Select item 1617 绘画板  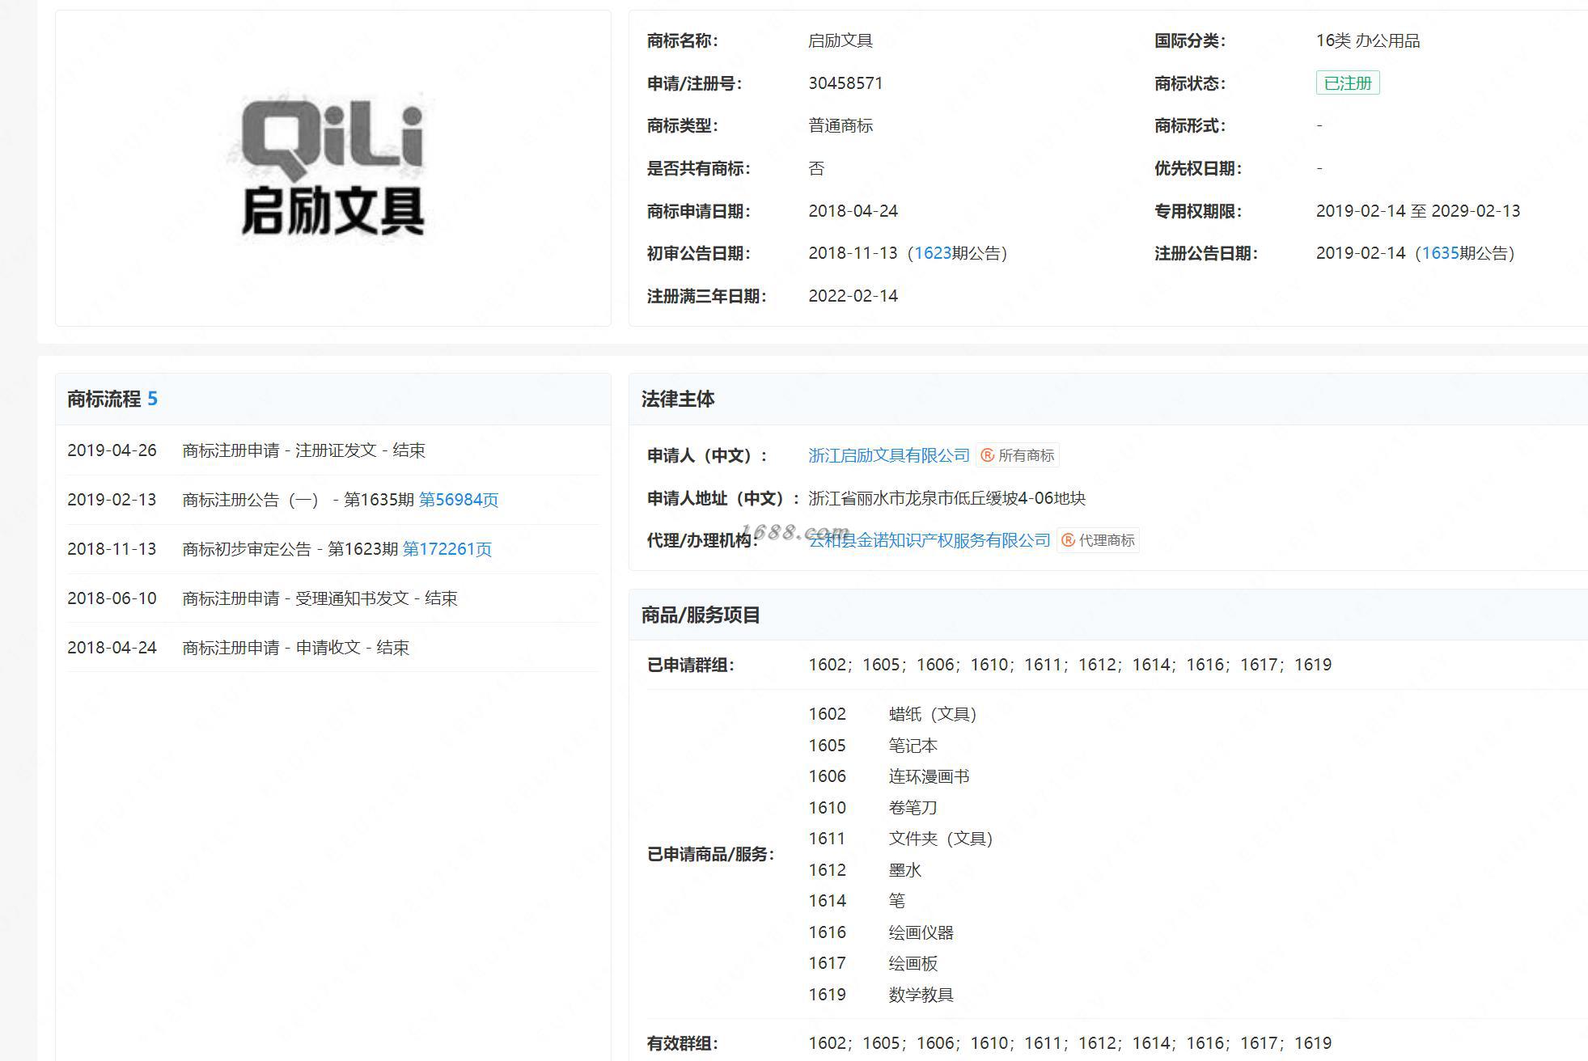873,963
